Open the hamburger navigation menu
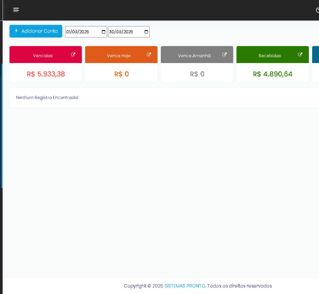The height and width of the screenshot is (294, 319). click(x=16, y=10)
